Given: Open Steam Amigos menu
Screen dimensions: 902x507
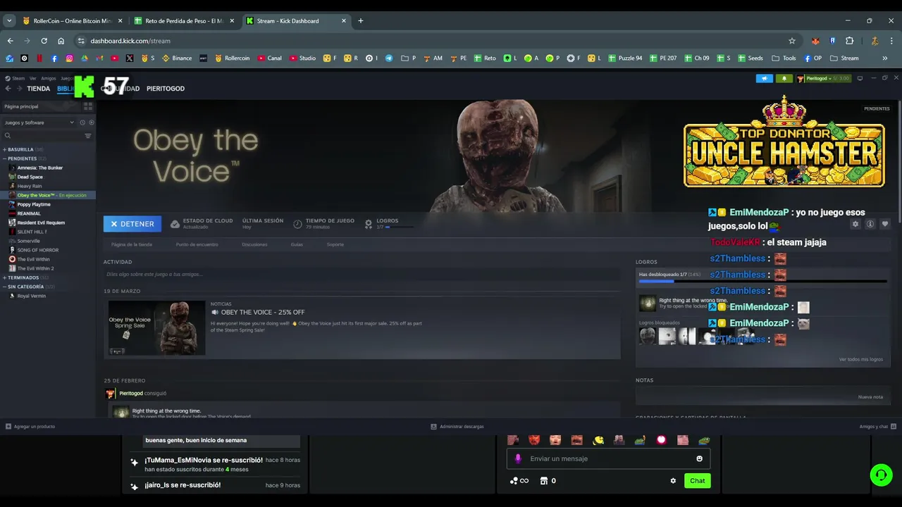Looking at the screenshot, I should click(x=48, y=78).
